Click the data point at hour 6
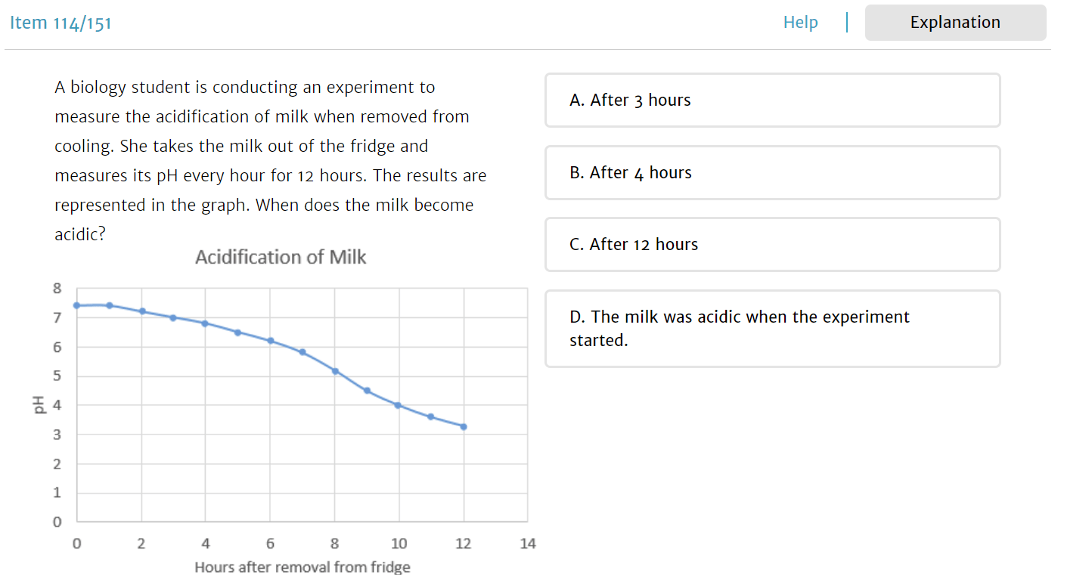The image size is (1092, 575). [270, 341]
